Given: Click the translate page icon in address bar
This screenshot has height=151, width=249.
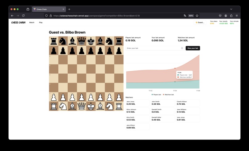Looking at the screenshot, I should pos(185,16).
